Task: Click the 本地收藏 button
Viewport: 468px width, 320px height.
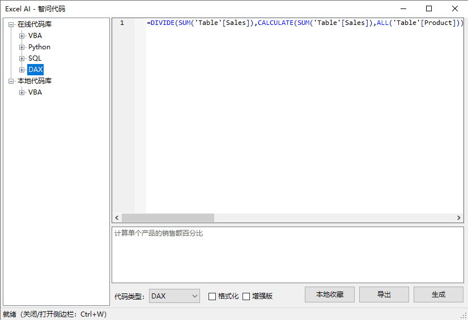Action: tap(330, 295)
